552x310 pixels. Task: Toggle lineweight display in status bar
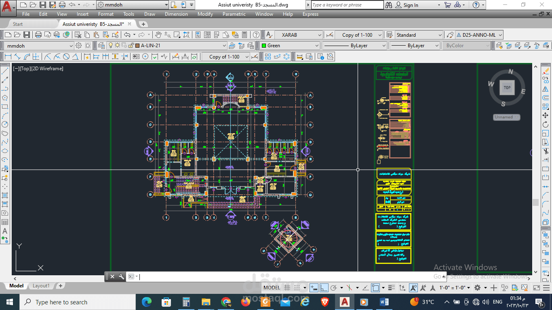[x=391, y=288]
